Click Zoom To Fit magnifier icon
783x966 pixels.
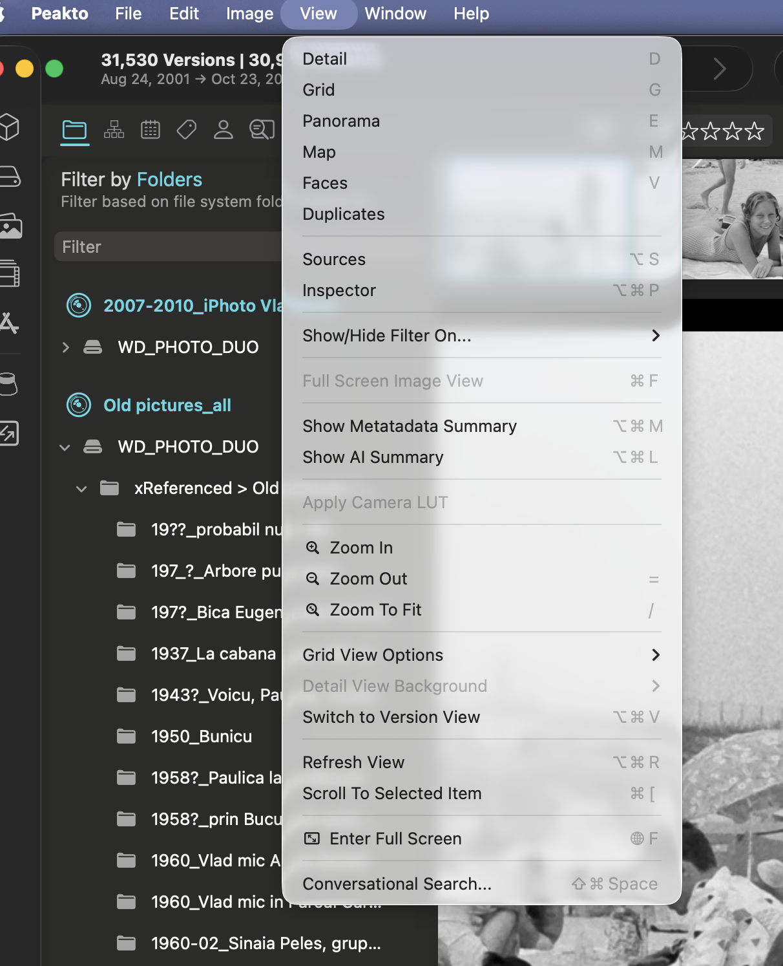(x=313, y=610)
